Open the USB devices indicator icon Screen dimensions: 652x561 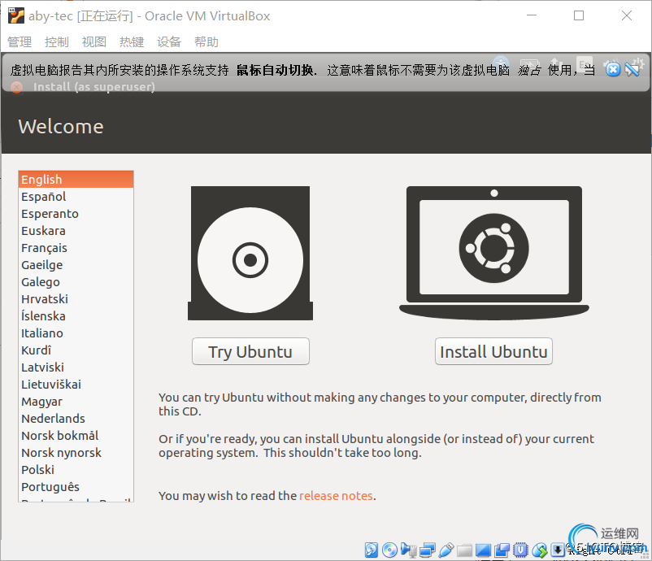446,550
